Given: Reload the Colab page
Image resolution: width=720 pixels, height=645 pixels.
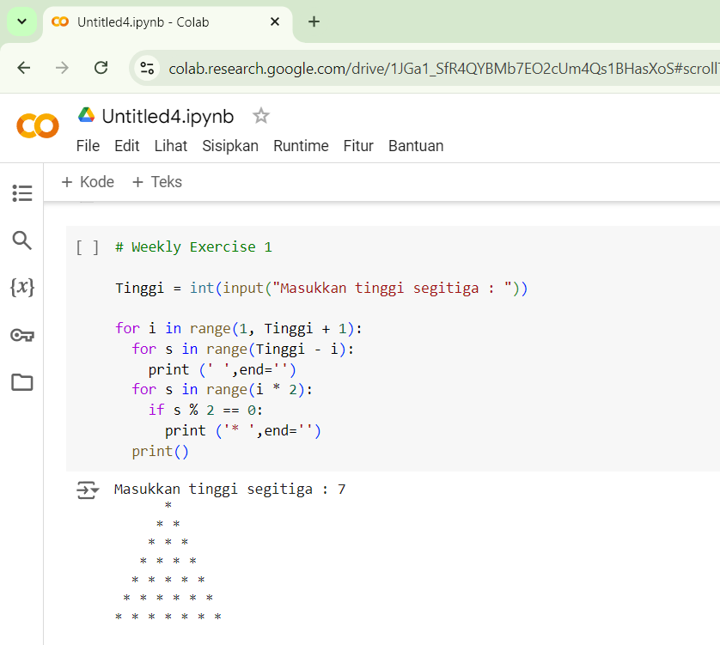Looking at the screenshot, I should (x=101, y=68).
